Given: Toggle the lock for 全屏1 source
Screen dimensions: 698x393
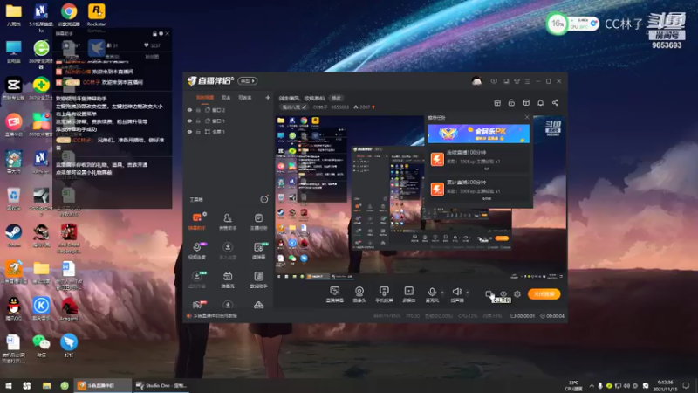Looking at the screenshot, I should click(x=199, y=132).
